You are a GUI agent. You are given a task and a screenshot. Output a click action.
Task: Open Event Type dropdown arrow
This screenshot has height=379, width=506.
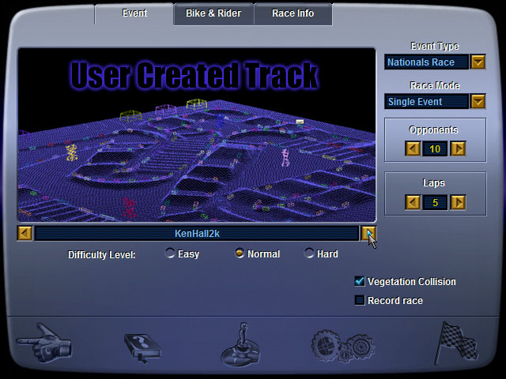(478, 62)
